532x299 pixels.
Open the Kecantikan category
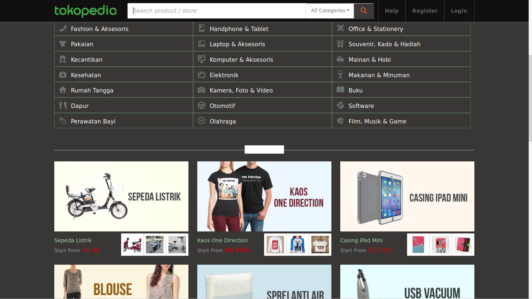124,60
